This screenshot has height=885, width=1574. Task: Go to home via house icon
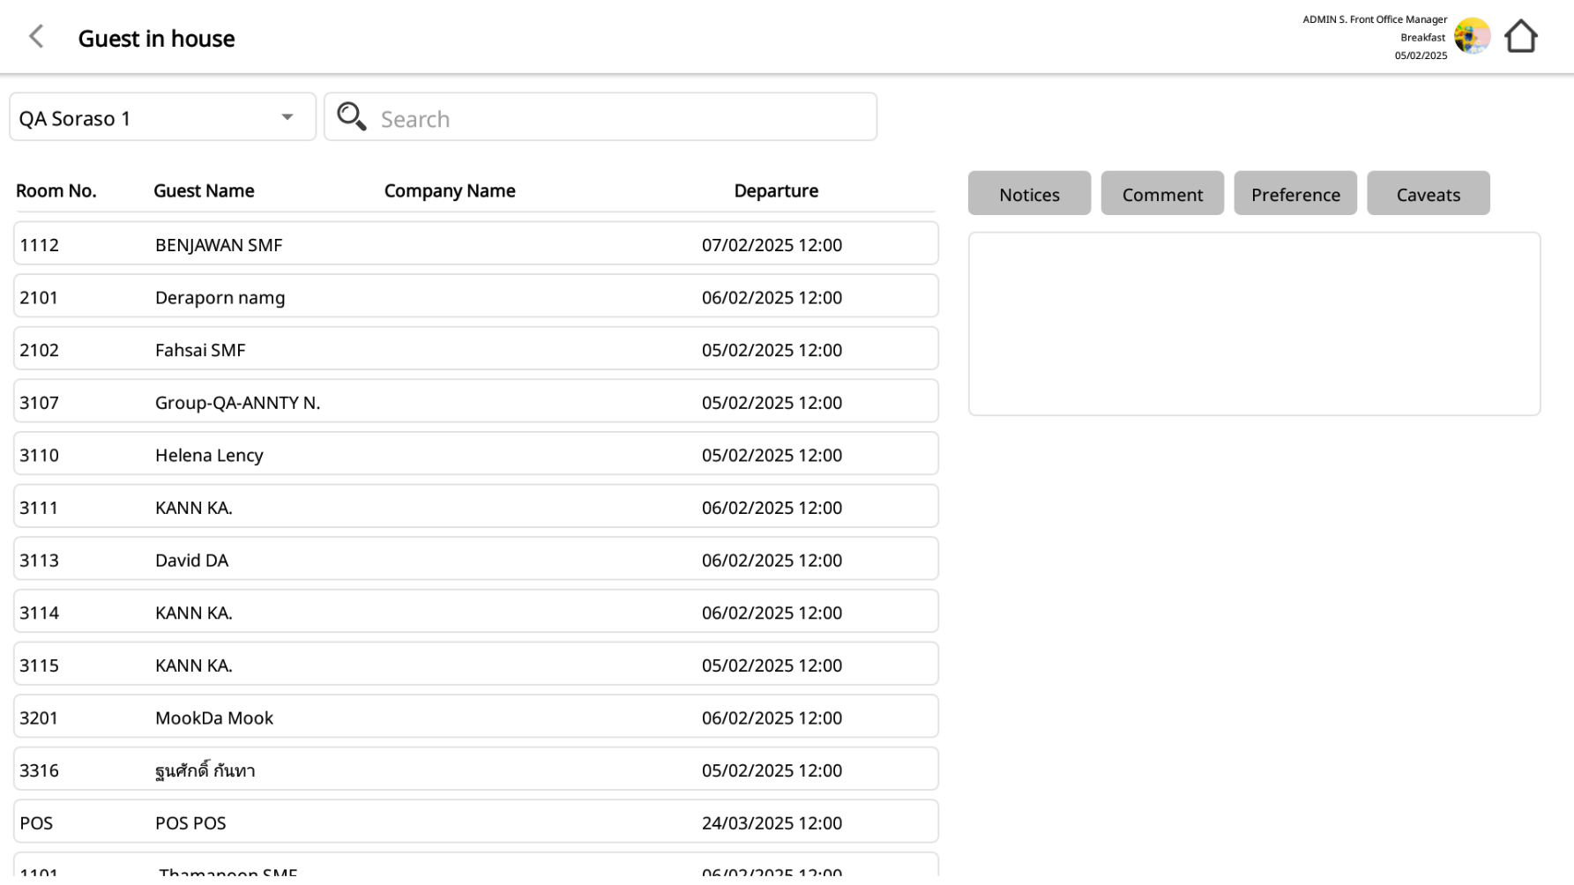pyautogui.click(x=1520, y=37)
